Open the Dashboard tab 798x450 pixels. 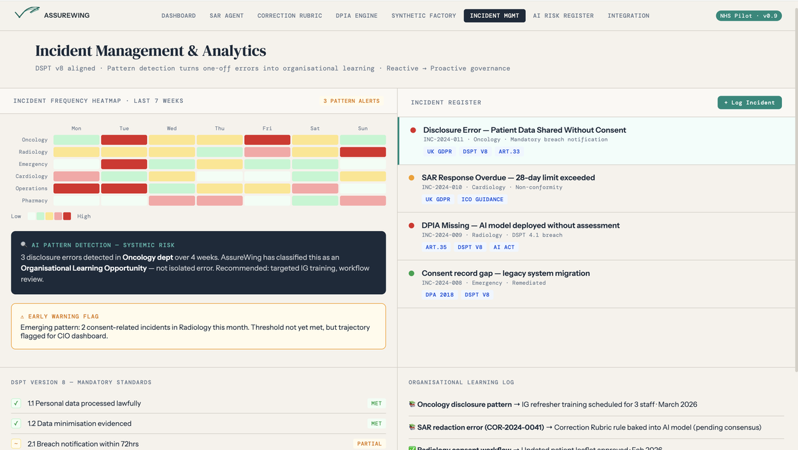click(x=178, y=16)
